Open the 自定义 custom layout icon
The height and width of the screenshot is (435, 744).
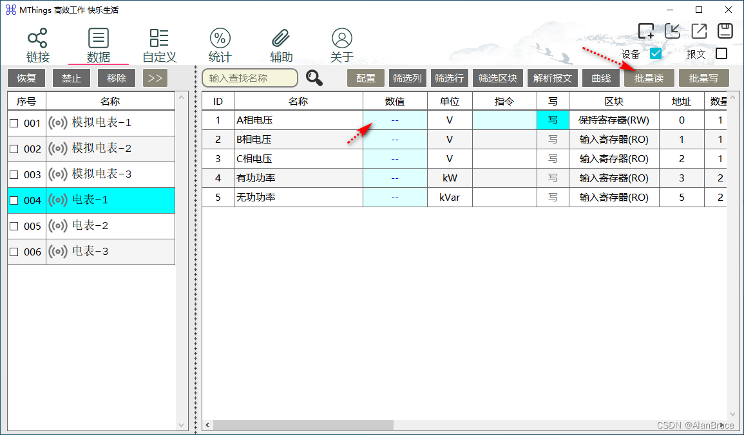(x=159, y=38)
